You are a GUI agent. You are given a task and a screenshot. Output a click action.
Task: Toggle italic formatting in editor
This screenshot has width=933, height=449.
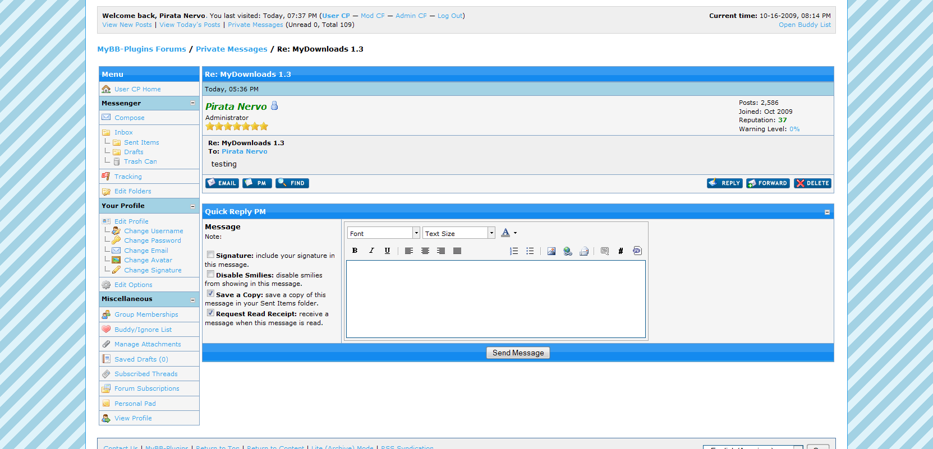[x=371, y=251]
